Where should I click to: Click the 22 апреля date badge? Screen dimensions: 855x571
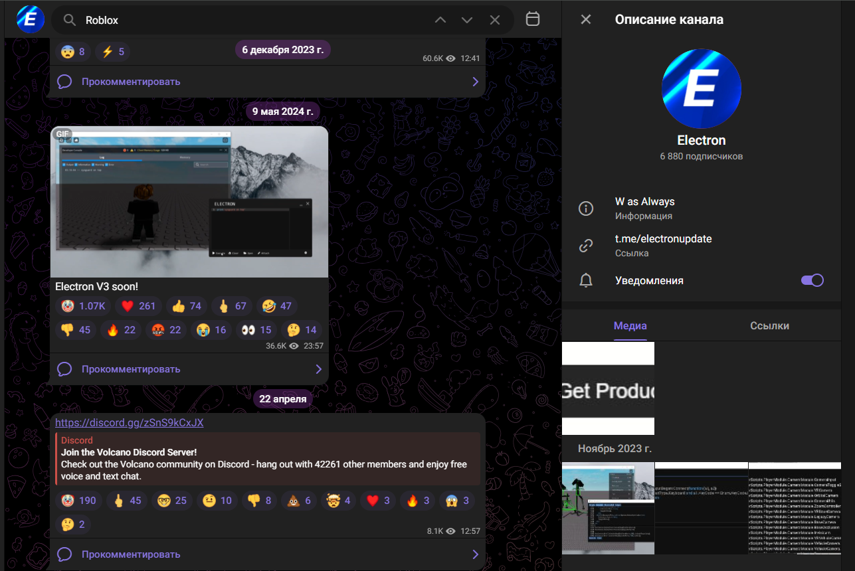(x=283, y=399)
